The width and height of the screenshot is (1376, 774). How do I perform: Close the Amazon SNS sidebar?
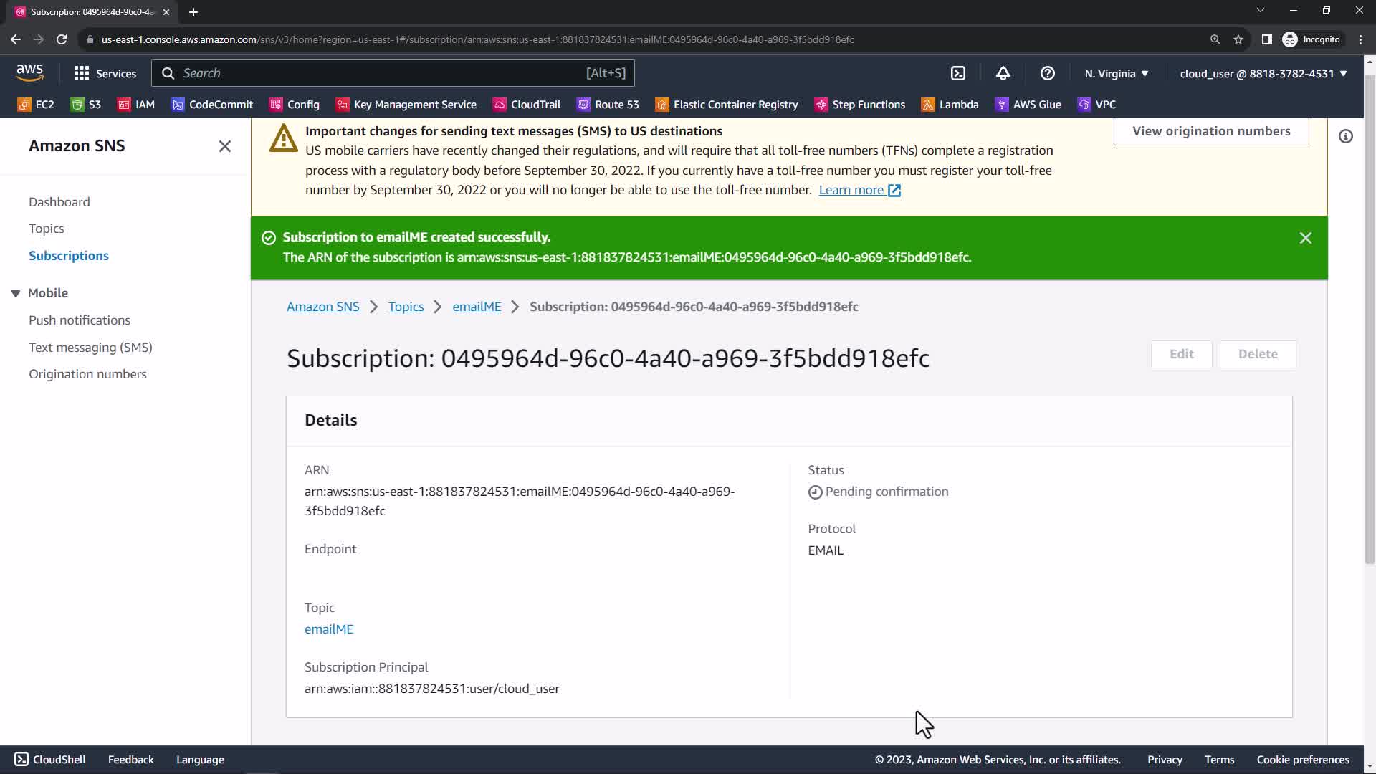coord(224,146)
